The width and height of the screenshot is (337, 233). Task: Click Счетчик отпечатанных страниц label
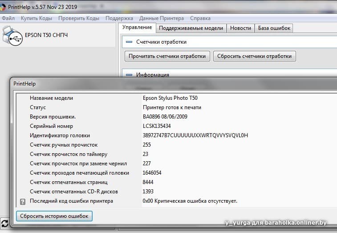pos(69,182)
